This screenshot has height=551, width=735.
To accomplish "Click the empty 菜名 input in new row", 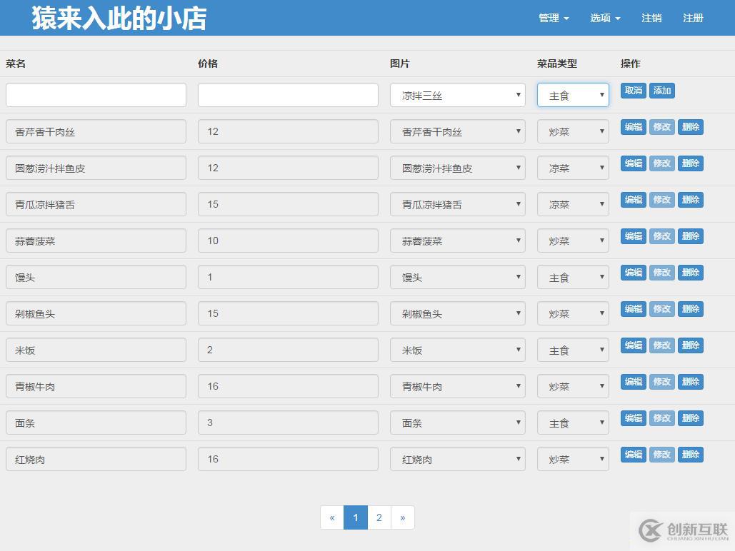I will [96, 95].
